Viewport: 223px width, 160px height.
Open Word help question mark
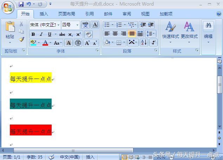pos(218,14)
